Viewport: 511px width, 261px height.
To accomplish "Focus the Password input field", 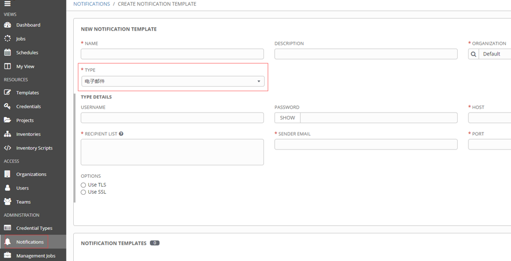I will (x=379, y=118).
